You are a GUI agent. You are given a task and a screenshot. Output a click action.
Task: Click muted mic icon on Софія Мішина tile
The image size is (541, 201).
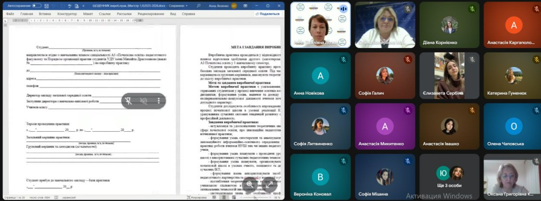tap(407, 161)
